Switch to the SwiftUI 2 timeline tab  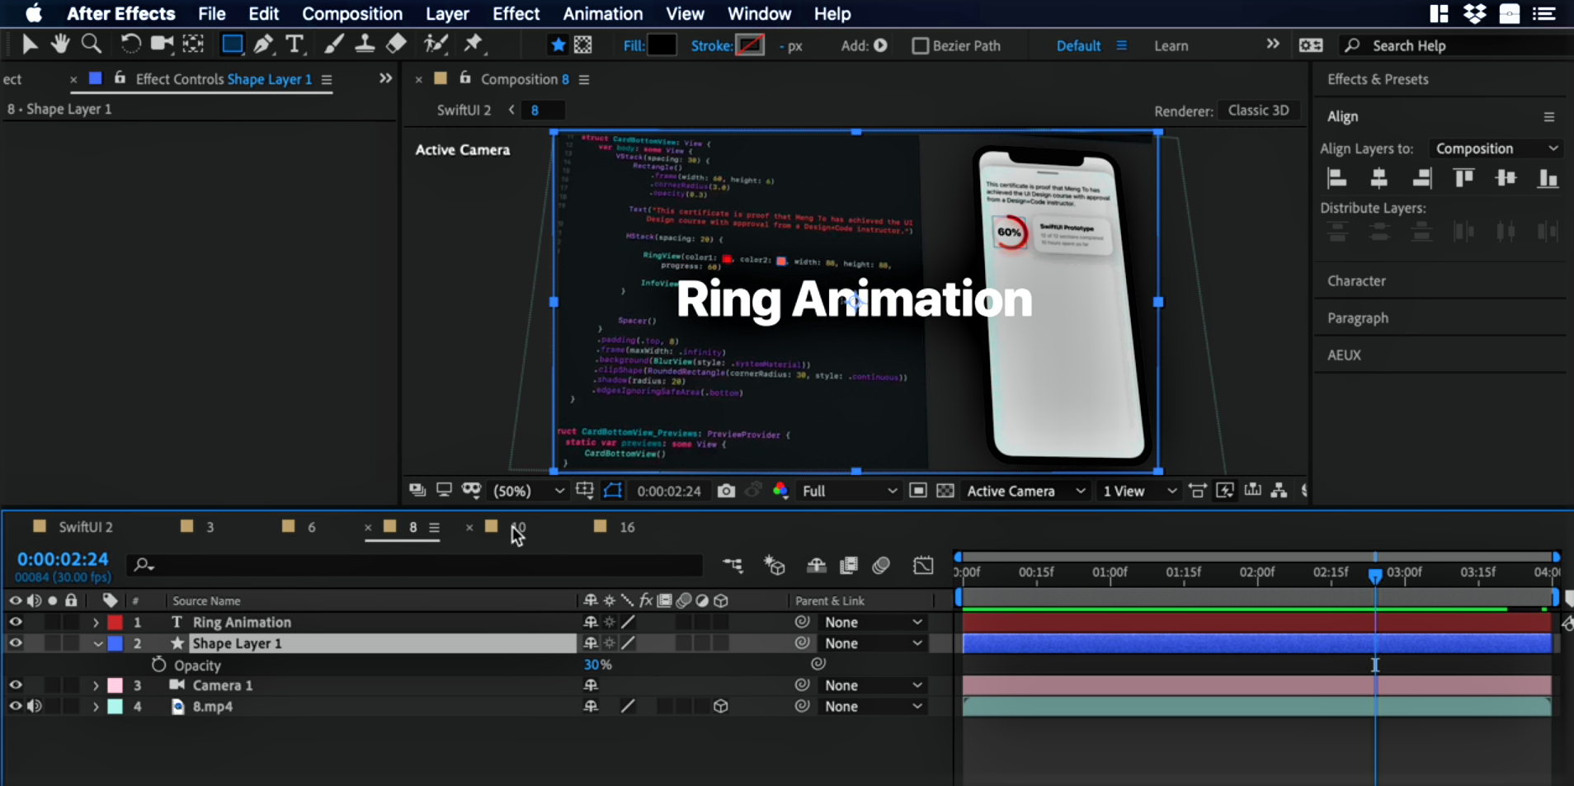pos(85,527)
